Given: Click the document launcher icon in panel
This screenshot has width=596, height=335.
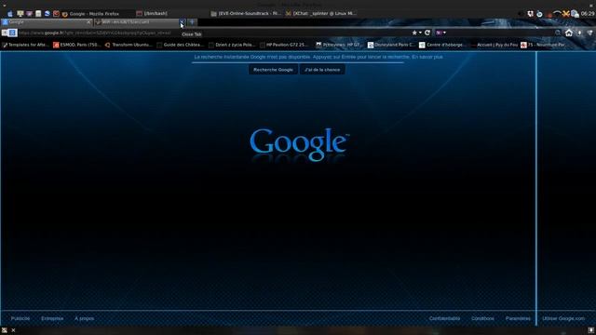Looking at the screenshot, I should coord(38,14).
